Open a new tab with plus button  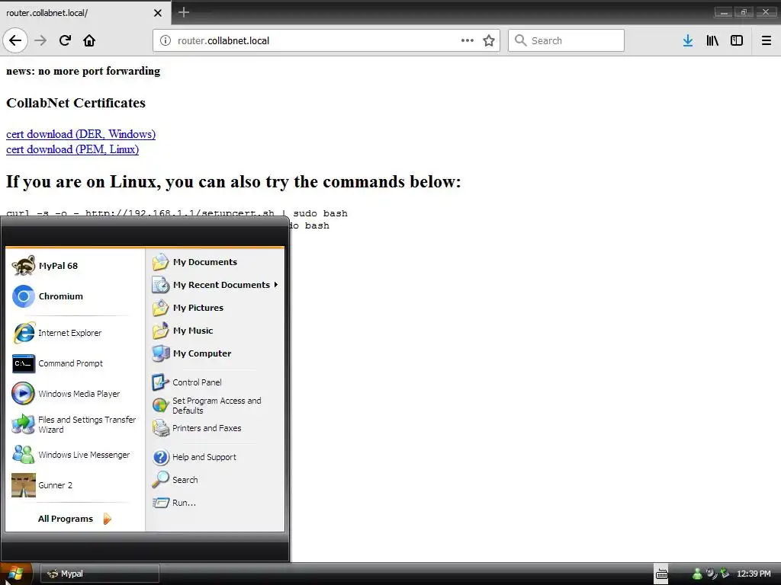pos(183,12)
